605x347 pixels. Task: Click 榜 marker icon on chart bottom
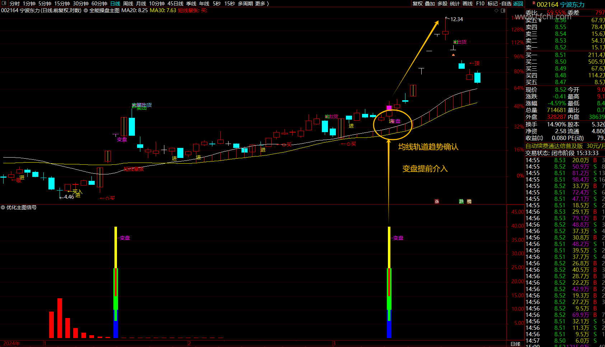(469, 202)
